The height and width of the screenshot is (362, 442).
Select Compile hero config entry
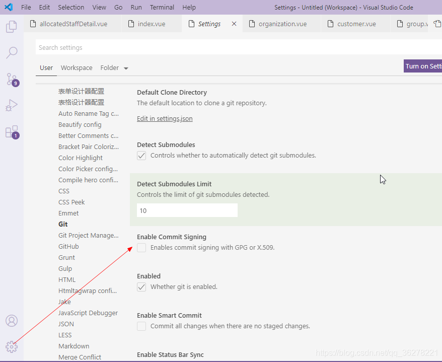[x=88, y=180]
